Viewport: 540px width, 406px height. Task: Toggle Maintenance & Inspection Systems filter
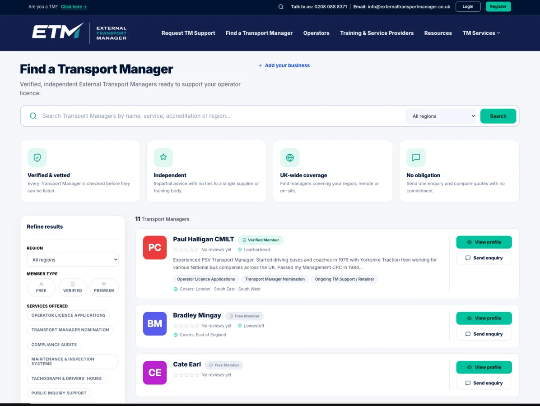pos(72,361)
